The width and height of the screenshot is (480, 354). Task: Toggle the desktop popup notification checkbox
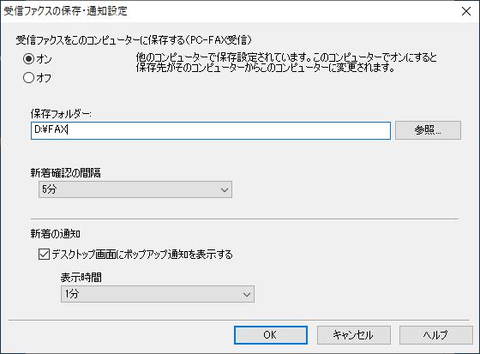(x=44, y=255)
